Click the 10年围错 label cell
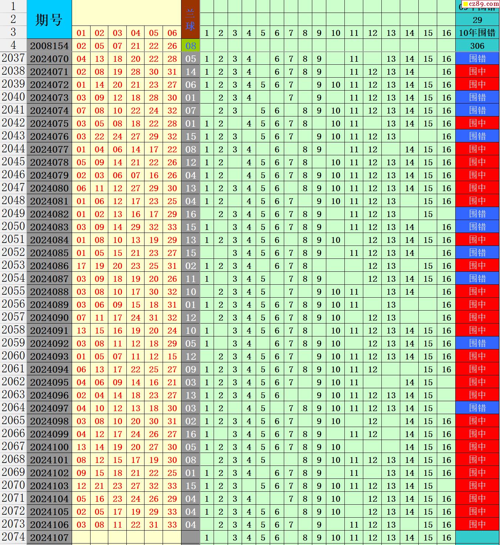This screenshot has height=545, width=500. point(477,33)
